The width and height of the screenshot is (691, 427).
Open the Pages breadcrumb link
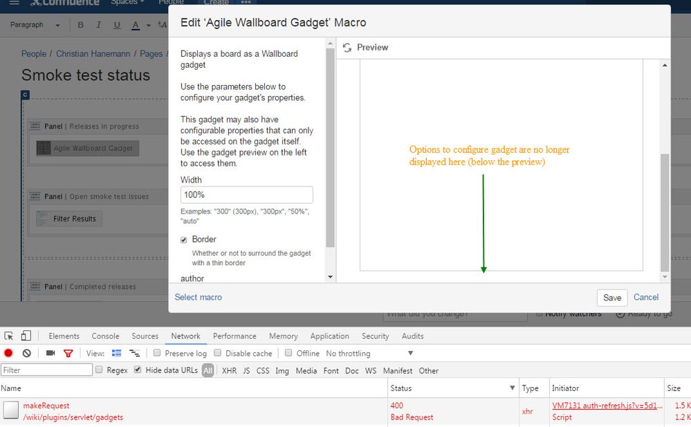coord(151,54)
